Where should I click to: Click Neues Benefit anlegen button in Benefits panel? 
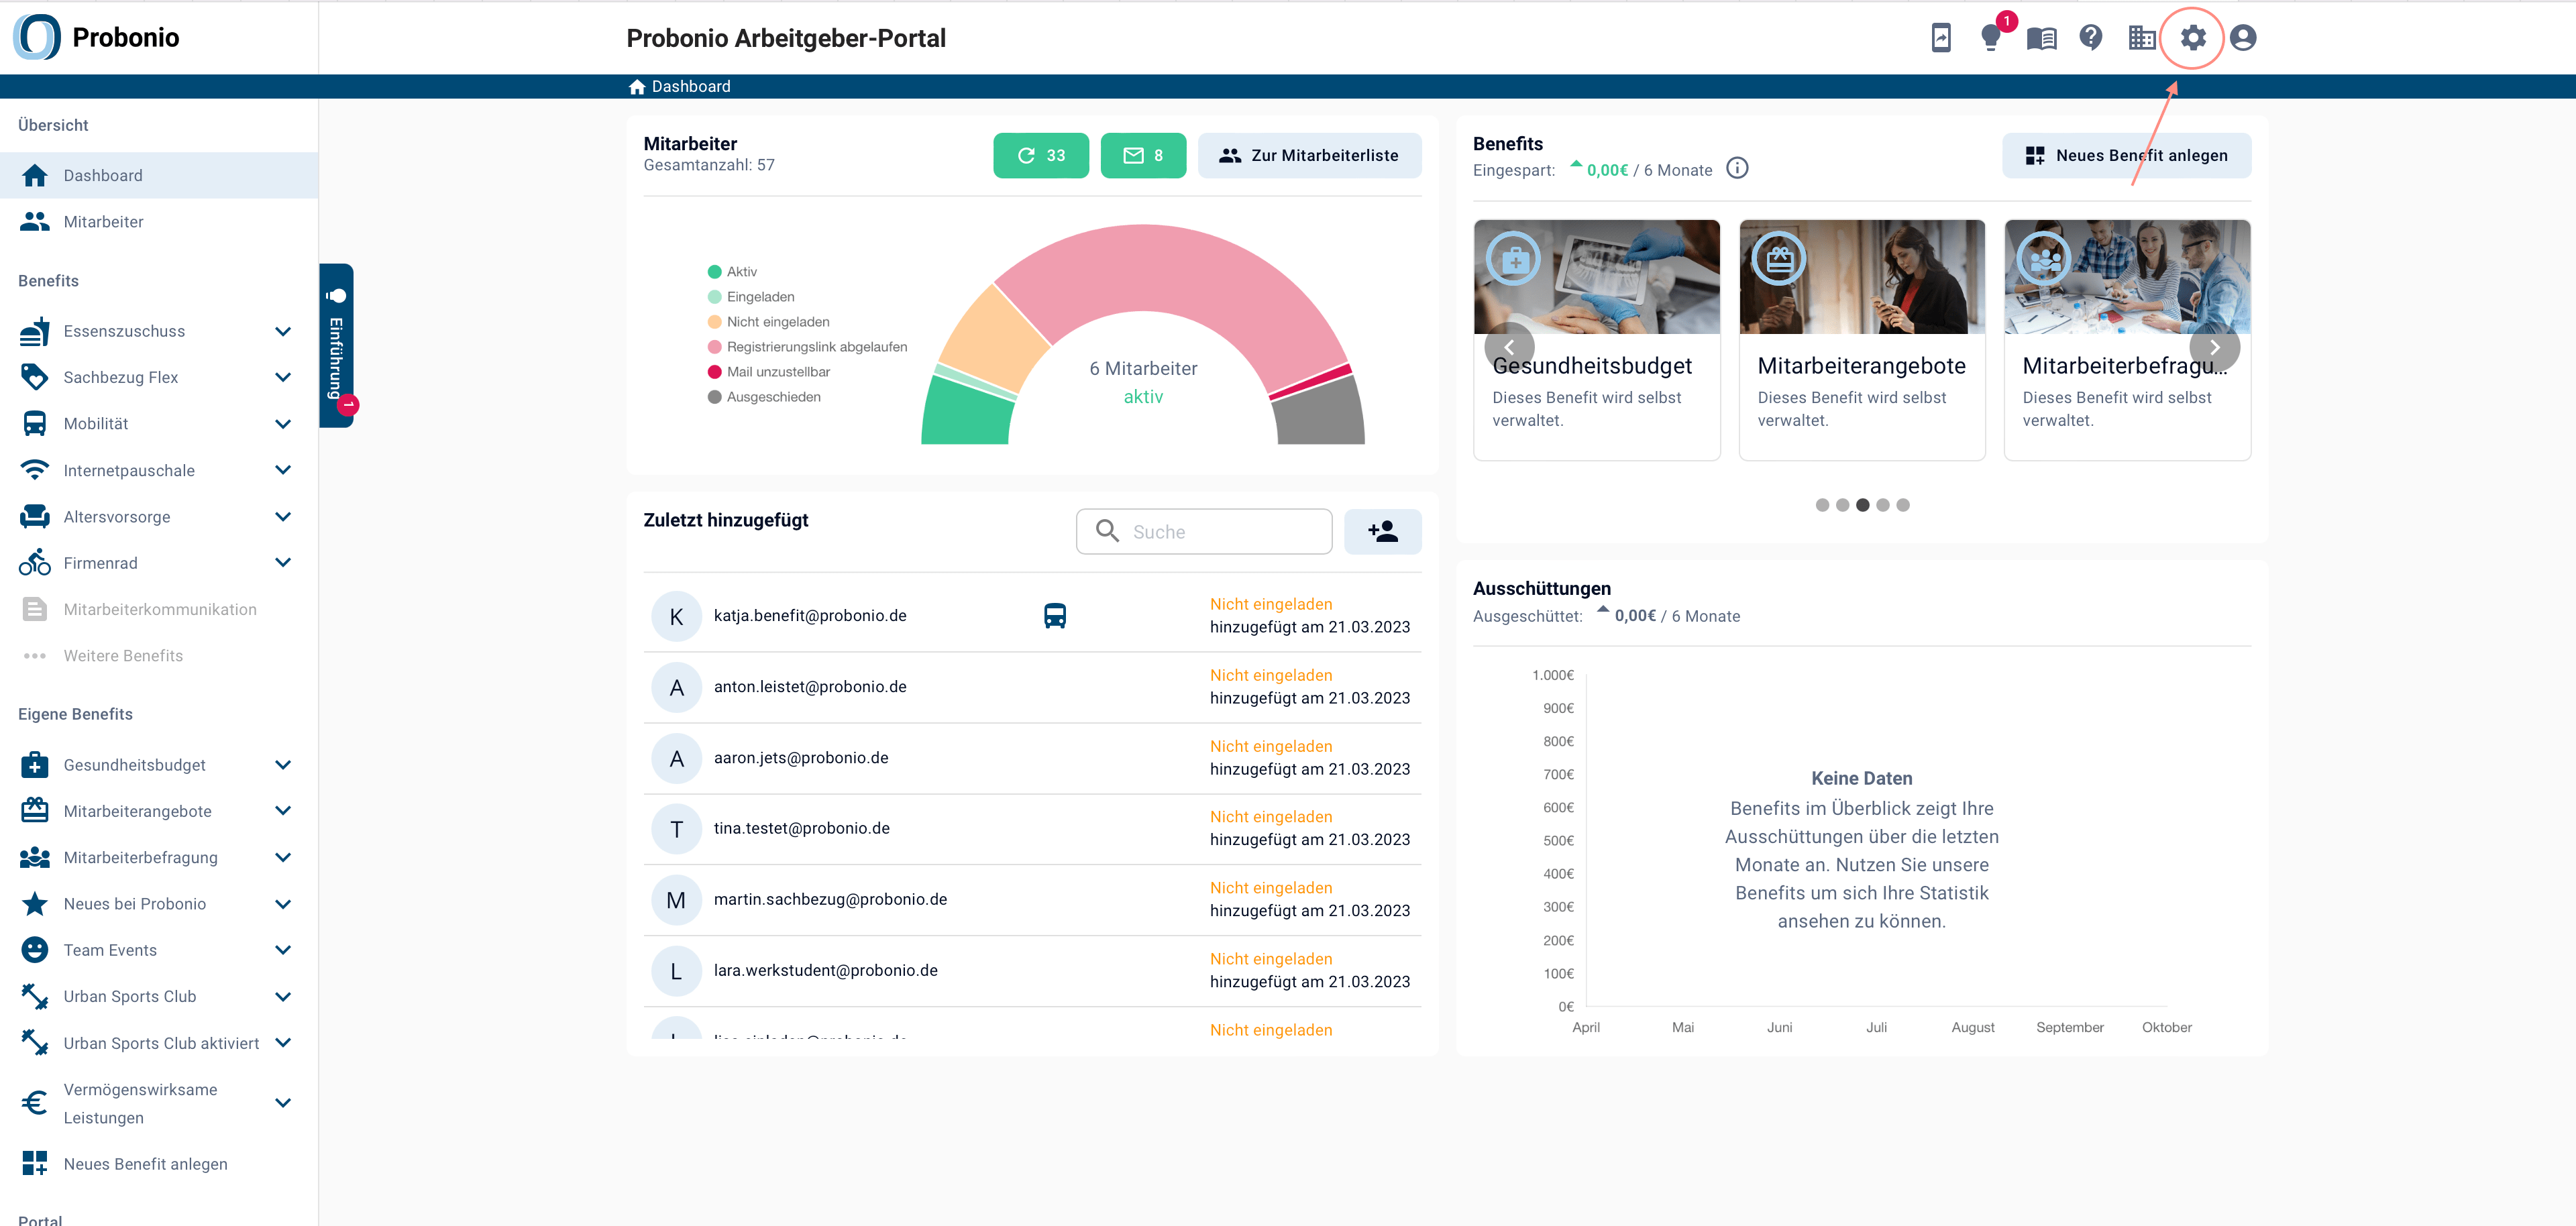pos(2126,156)
